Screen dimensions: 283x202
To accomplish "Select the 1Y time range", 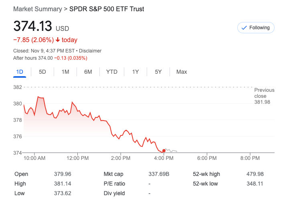I will (135, 72).
